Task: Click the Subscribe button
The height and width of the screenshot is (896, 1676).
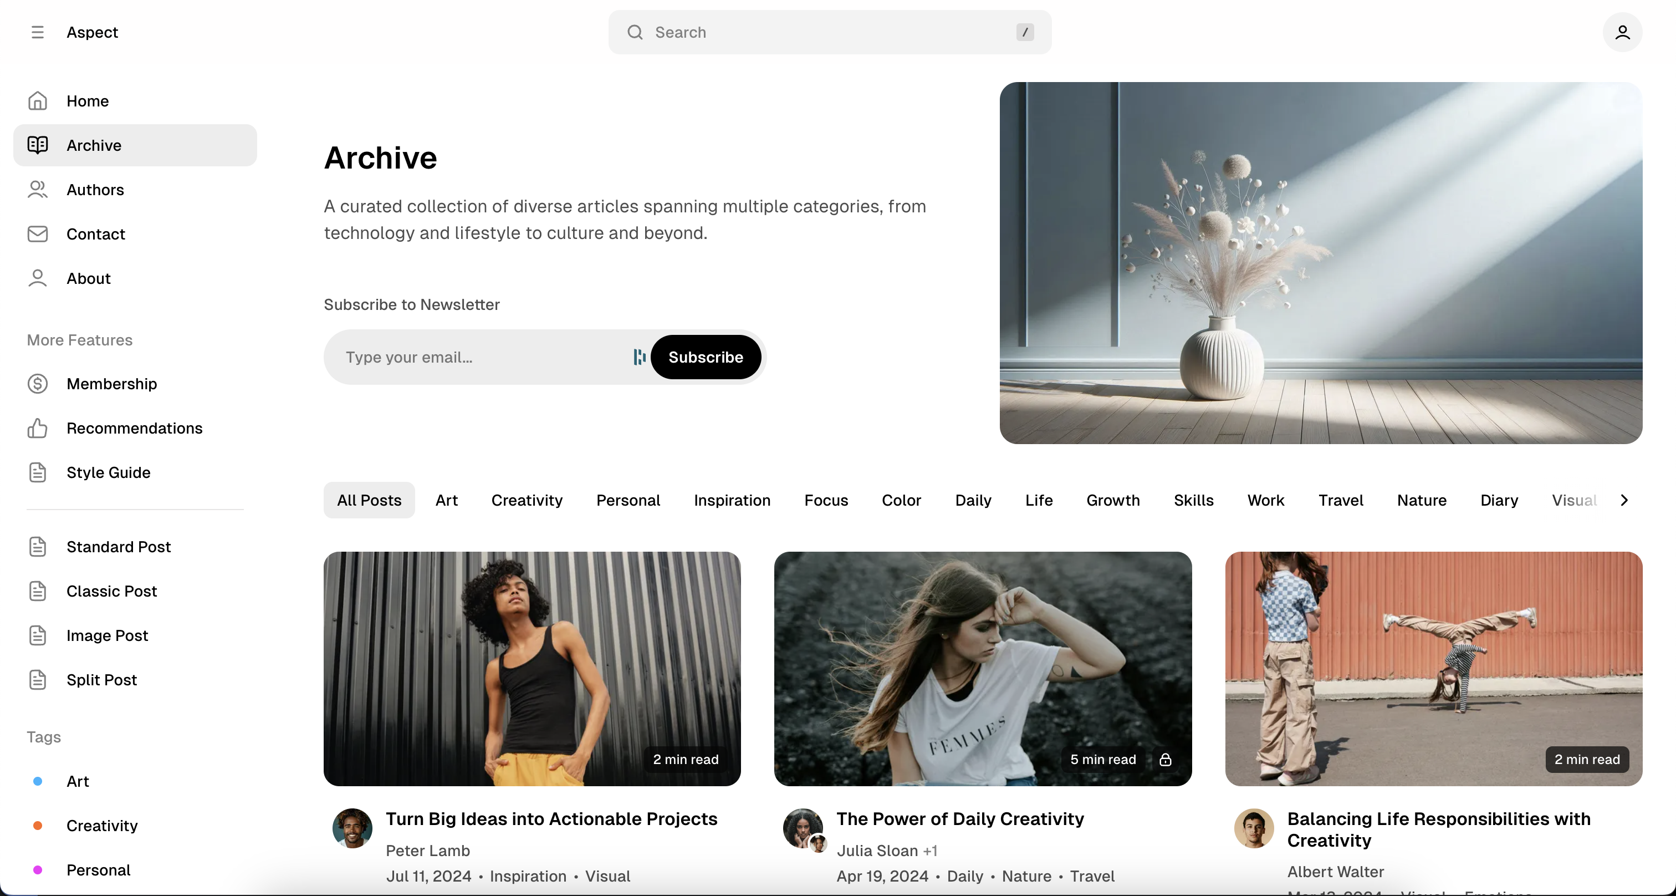Action: [706, 357]
